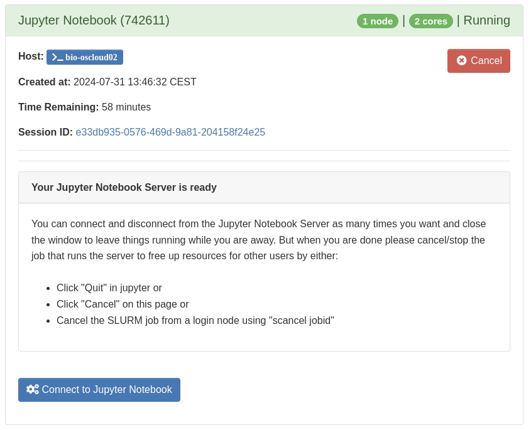Click the Created at timestamp 2024-07-31
This screenshot has width=531, height=430.
click(134, 82)
